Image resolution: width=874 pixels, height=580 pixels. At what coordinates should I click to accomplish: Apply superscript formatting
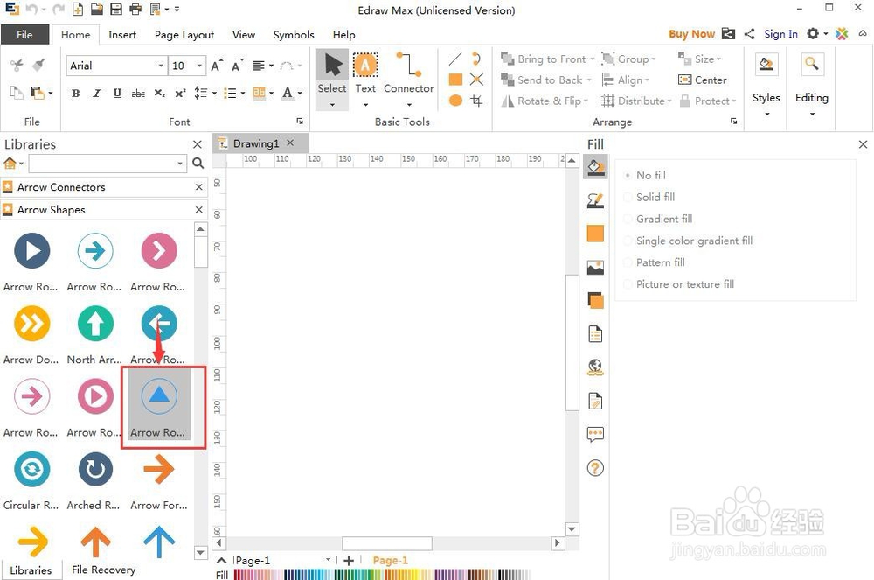(x=180, y=93)
